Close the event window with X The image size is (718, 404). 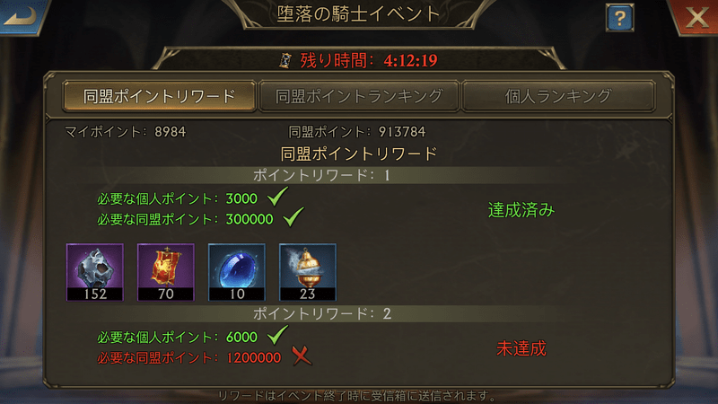[x=695, y=17]
